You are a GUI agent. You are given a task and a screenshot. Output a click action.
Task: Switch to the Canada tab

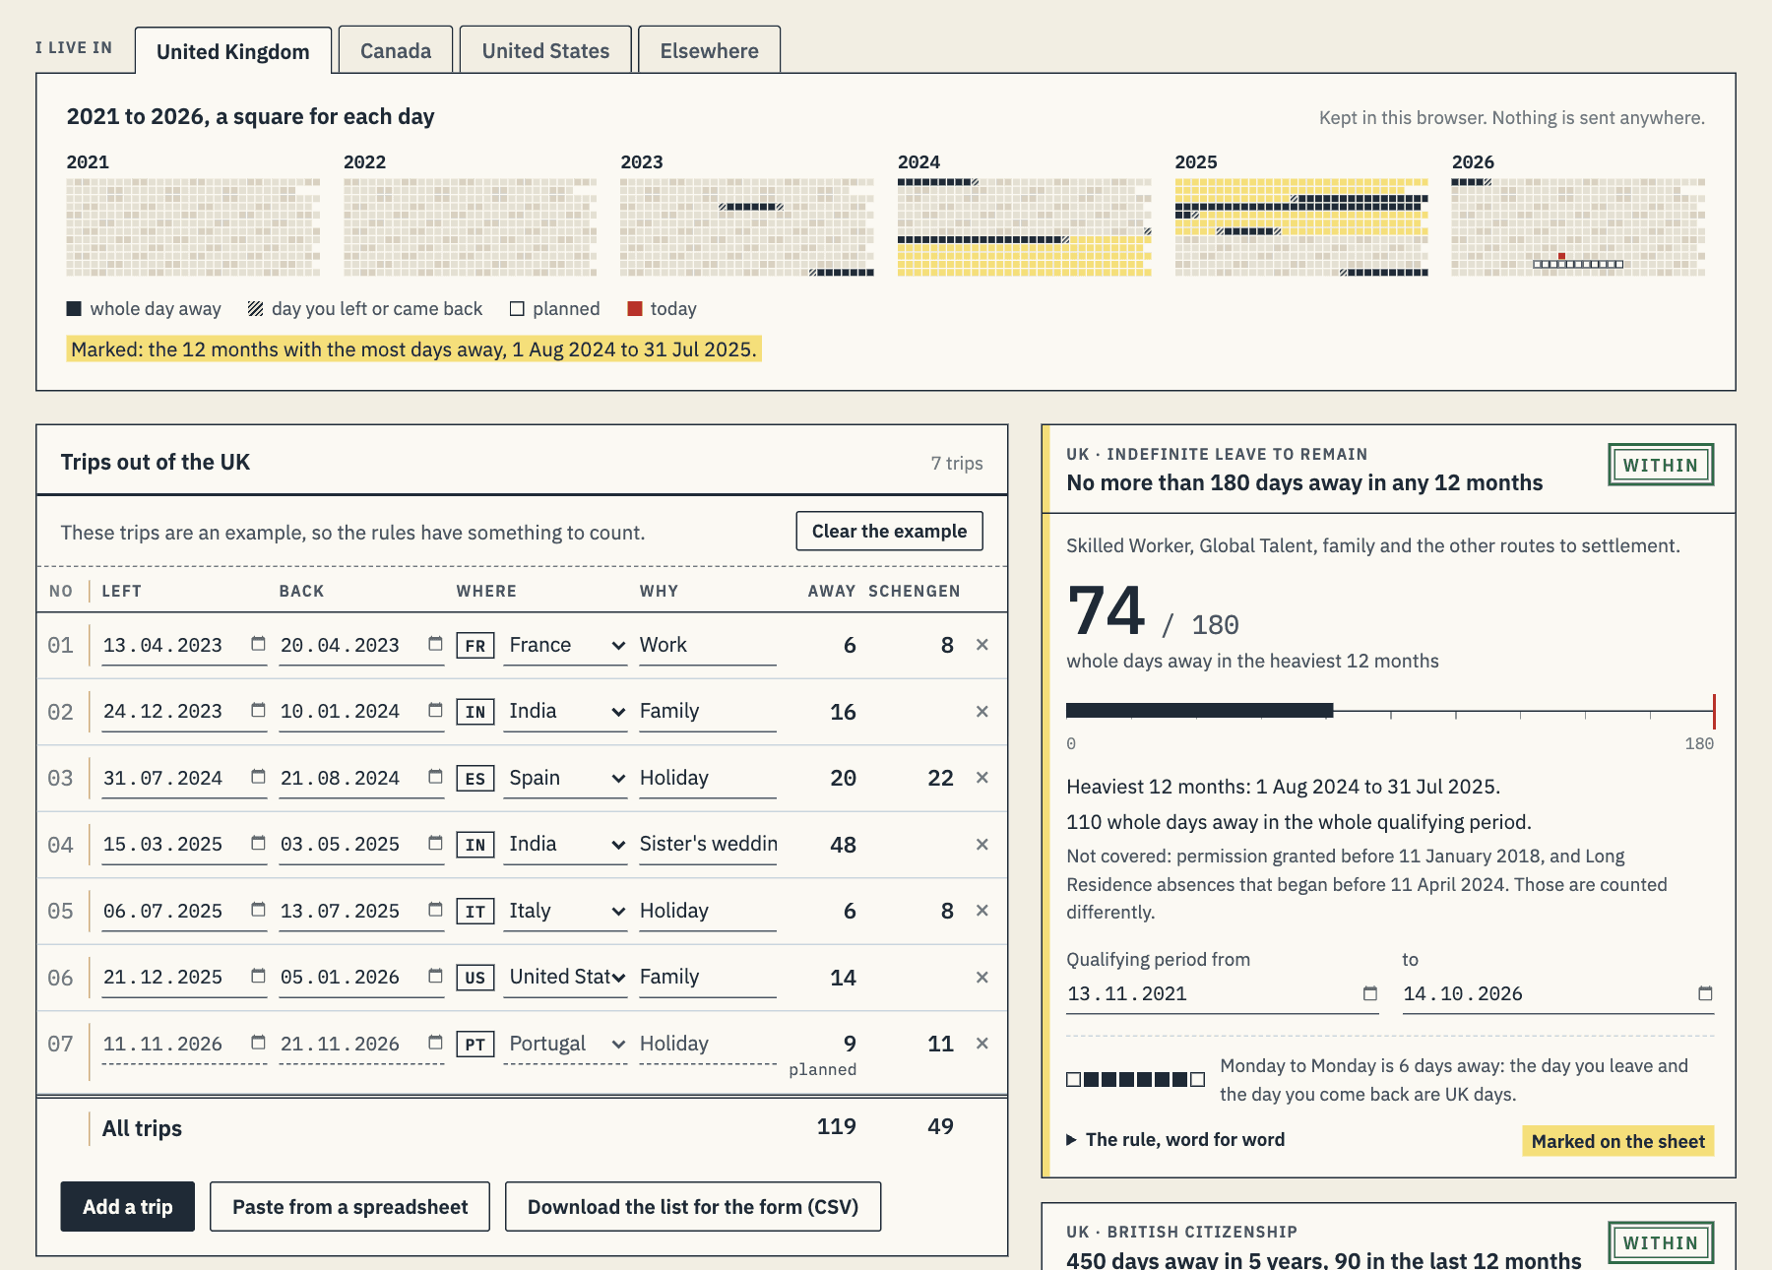[x=396, y=50]
